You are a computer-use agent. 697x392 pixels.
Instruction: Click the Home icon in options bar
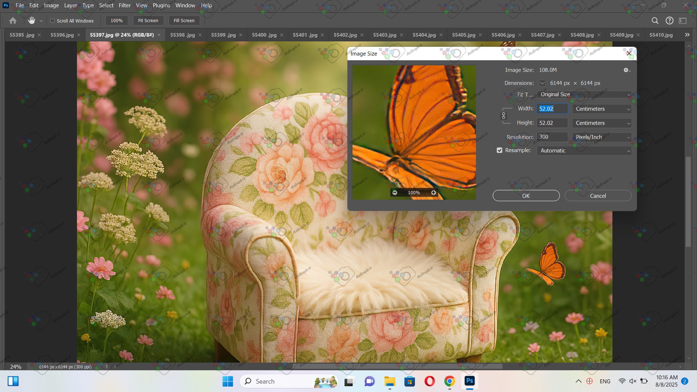pos(13,21)
